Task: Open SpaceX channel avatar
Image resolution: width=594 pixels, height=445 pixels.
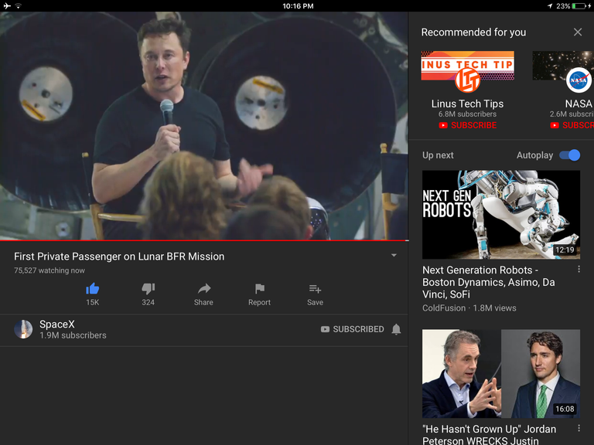Action: pyautogui.click(x=23, y=329)
